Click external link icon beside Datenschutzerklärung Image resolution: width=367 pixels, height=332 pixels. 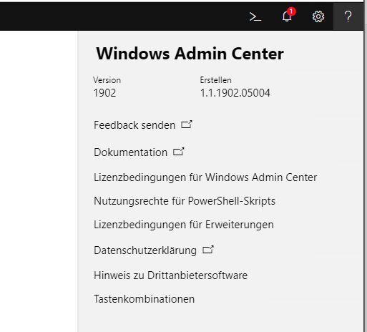(x=208, y=250)
